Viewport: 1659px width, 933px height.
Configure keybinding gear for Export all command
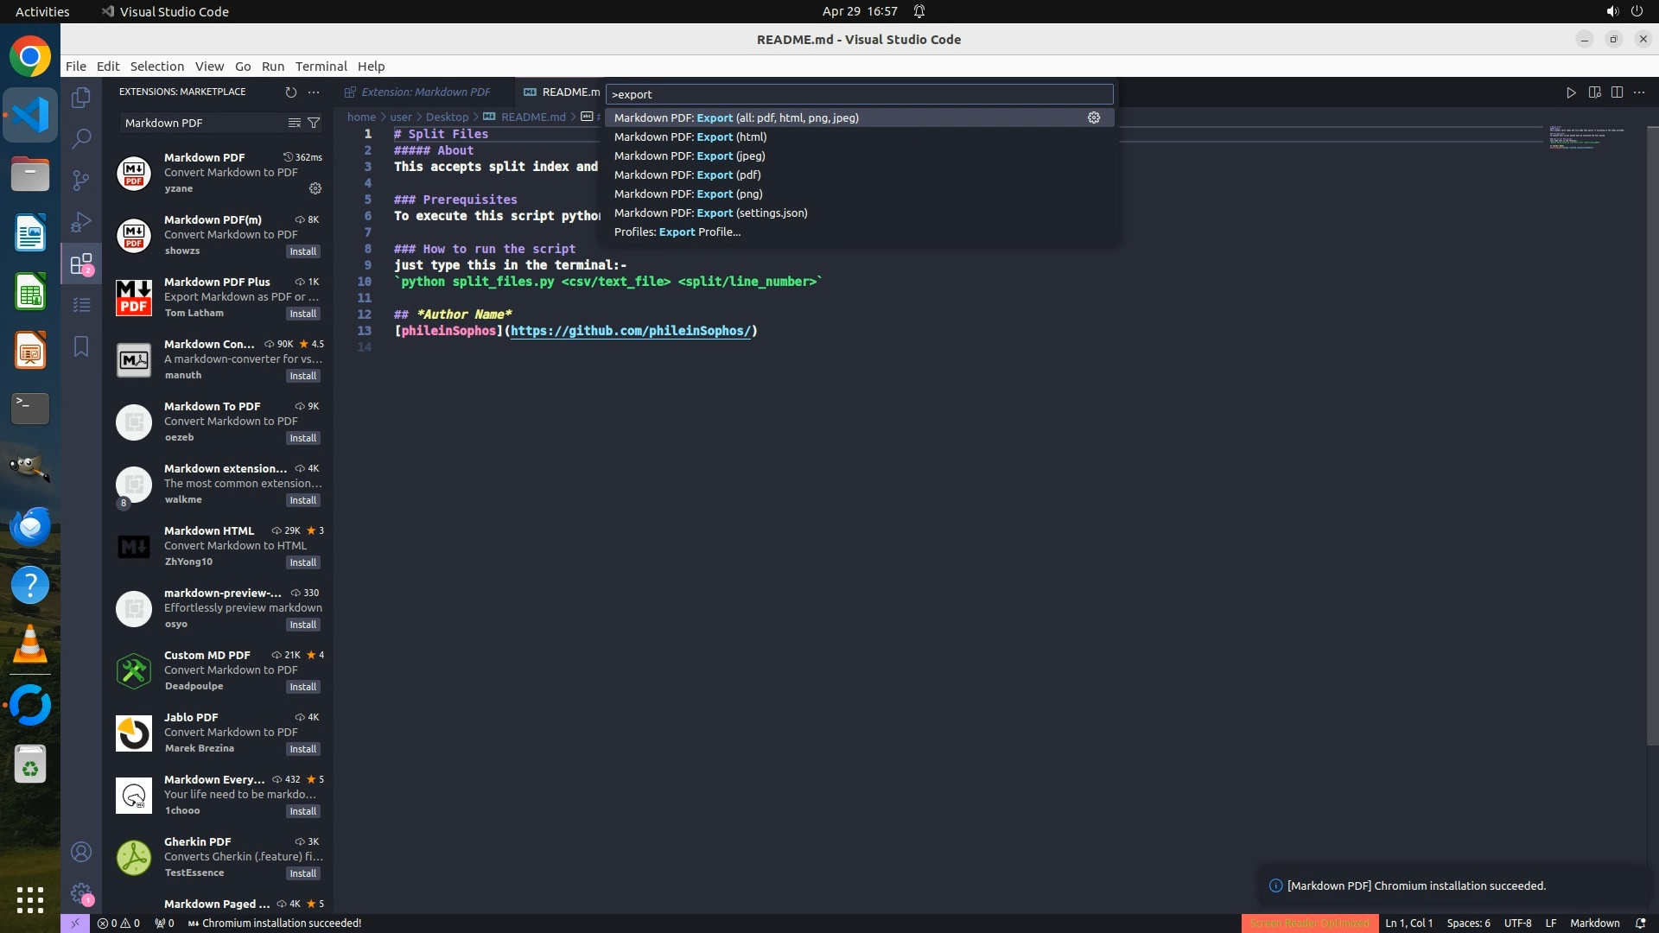click(x=1093, y=117)
